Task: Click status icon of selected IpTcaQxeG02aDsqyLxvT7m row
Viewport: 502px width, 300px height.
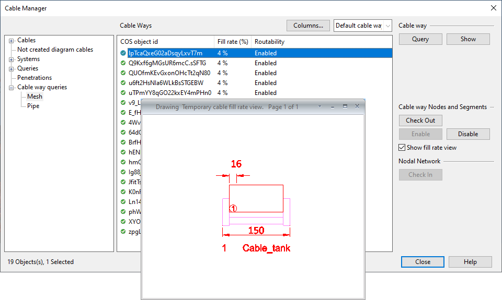Action: pyautogui.click(x=123, y=53)
